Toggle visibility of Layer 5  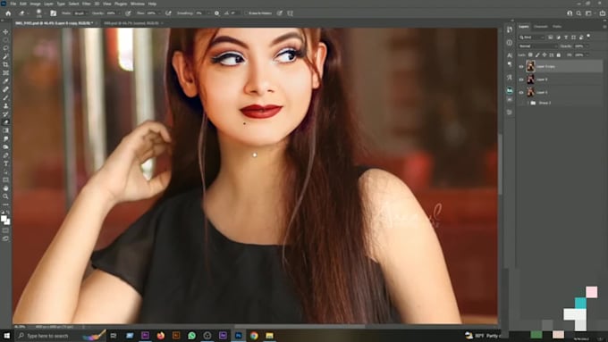click(x=521, y=92)
